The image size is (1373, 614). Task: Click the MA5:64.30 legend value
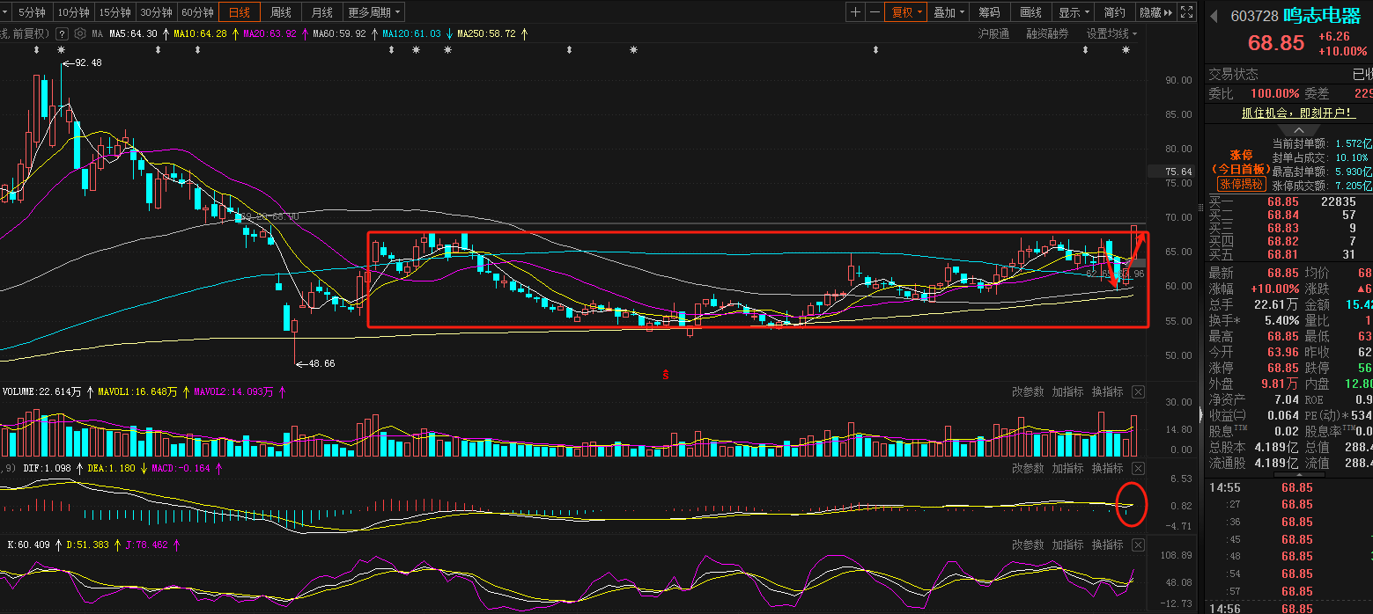point(133,33)
